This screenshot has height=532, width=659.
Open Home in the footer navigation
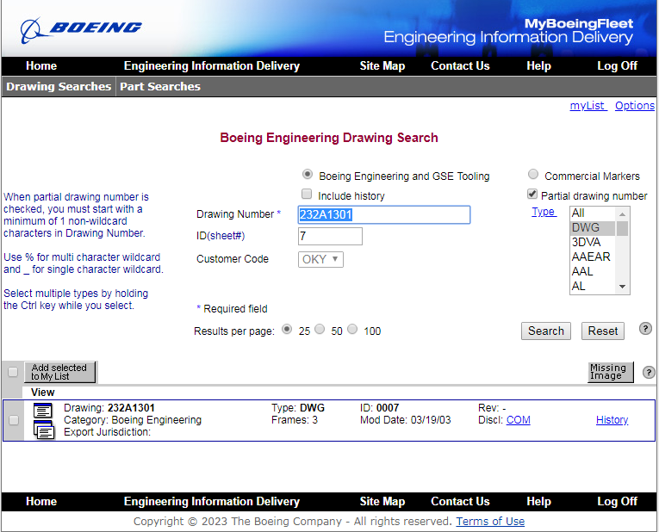point(41,501)
